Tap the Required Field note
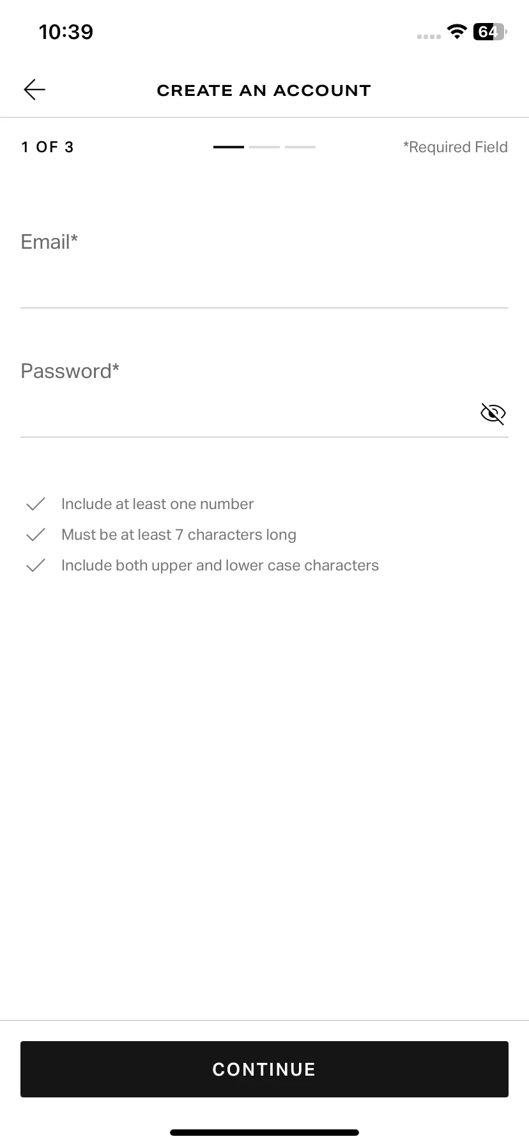529x1146 pixels. 456,147
